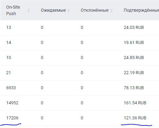
Task: Select the On-Site Push value 13
Action: click(9, 27)
